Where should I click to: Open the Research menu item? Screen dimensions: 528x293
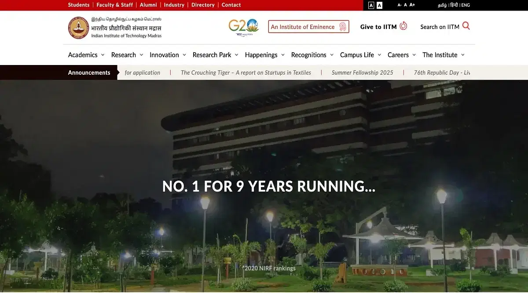124,55
